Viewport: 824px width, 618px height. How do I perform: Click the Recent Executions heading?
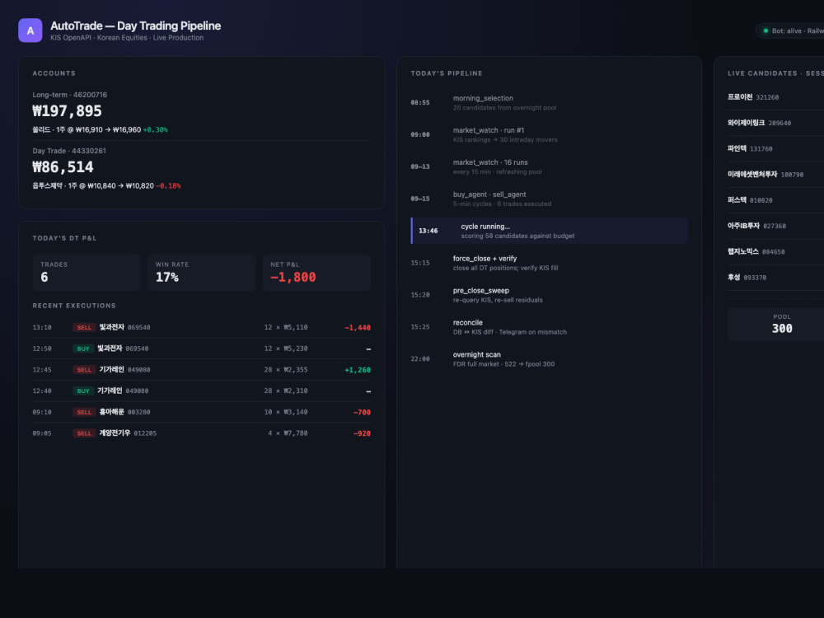pyautogui.click(x=74, y=306)
